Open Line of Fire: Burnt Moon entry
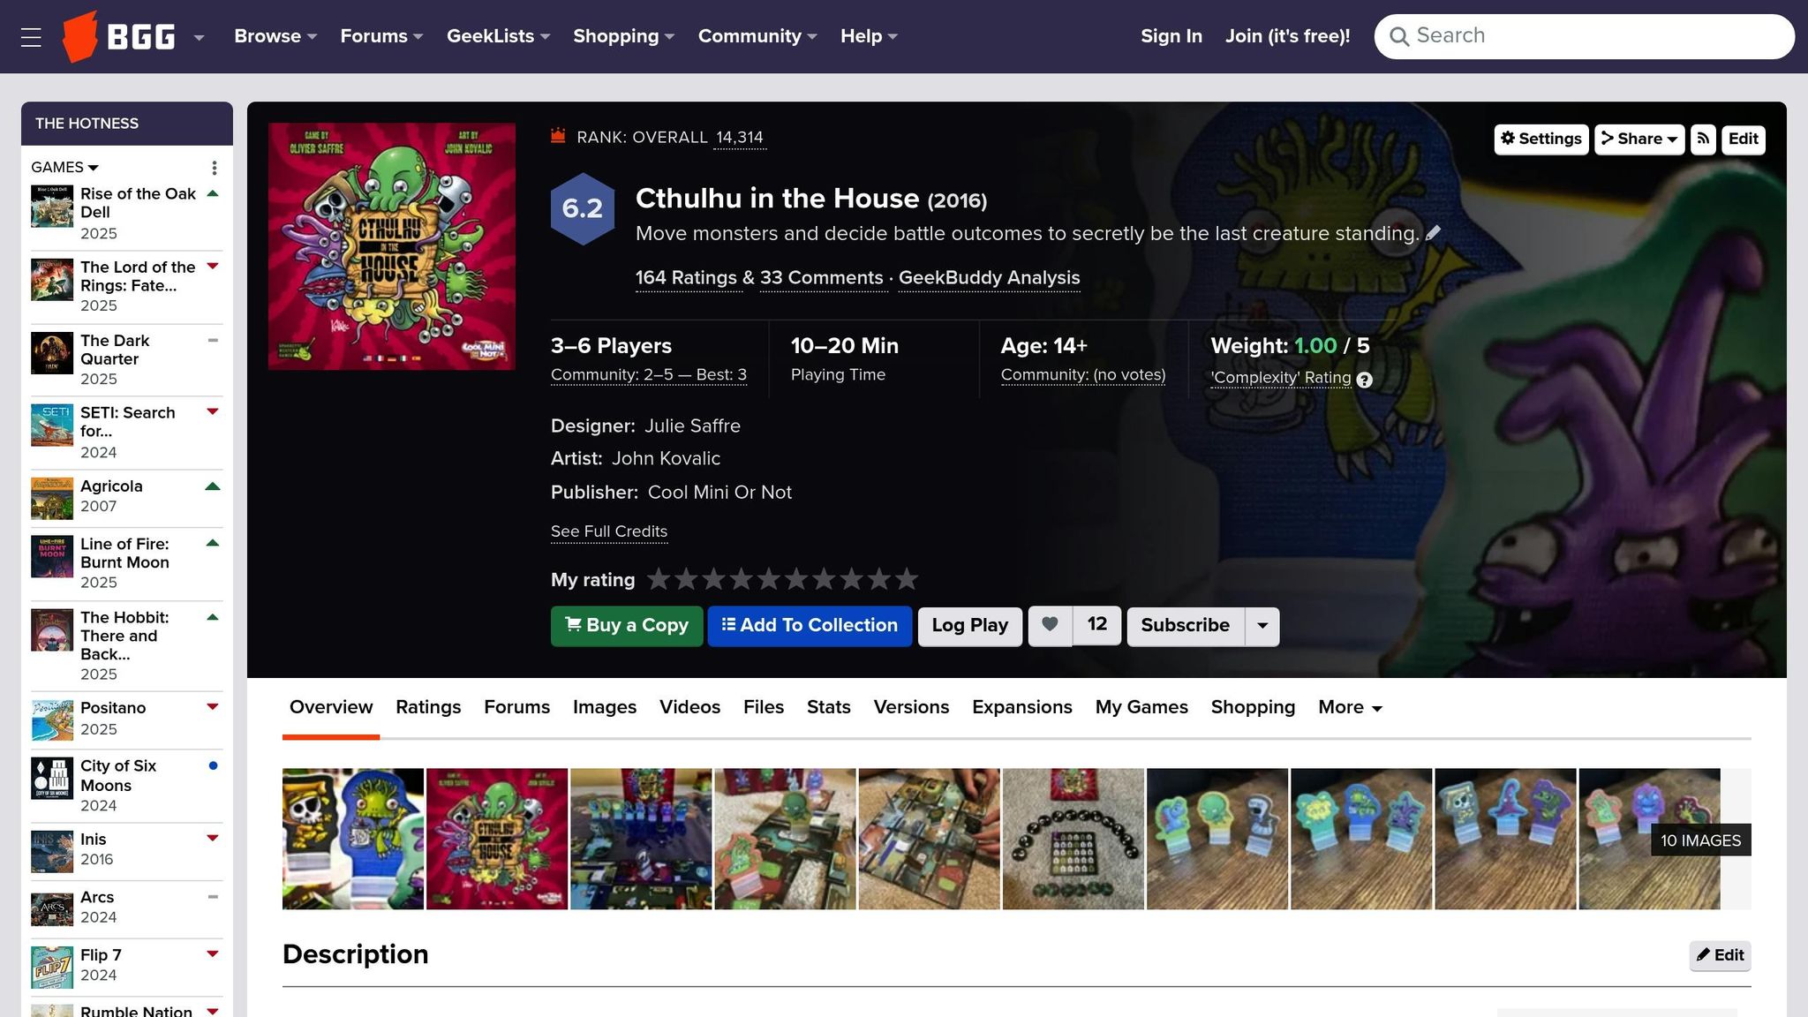This screenshot has width=1808, height=1017. pos(124,553)
